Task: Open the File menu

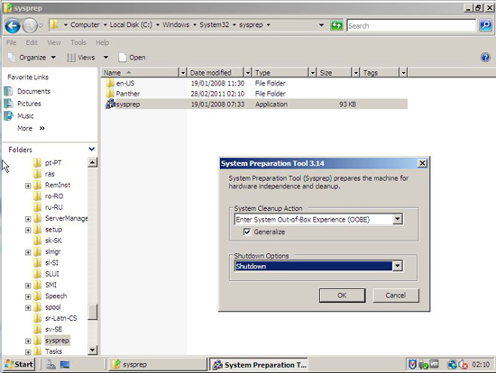Action: pos(11,42)
